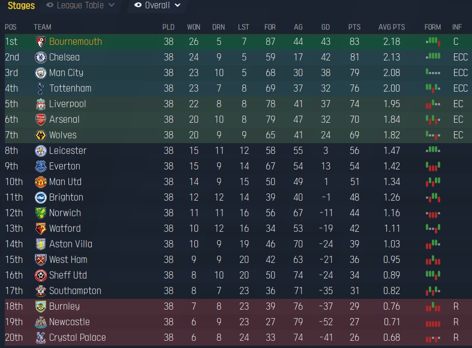This screenshot has height=348, width=472.
Task: Click the Newcastle club badge
Action: [41, 322]
